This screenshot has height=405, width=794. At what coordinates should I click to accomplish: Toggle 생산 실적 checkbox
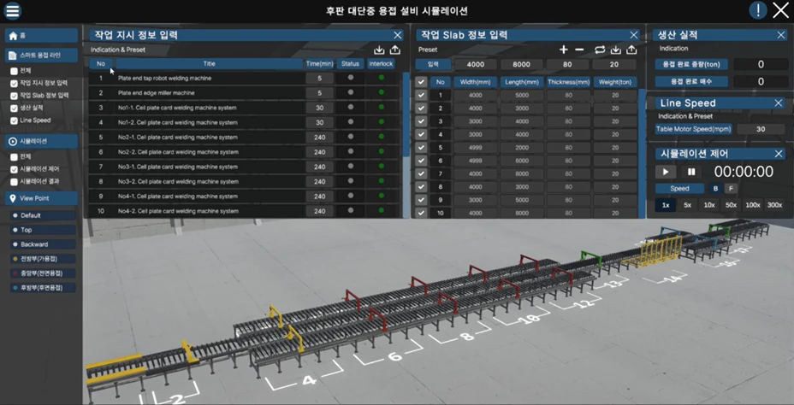(15, 109)
